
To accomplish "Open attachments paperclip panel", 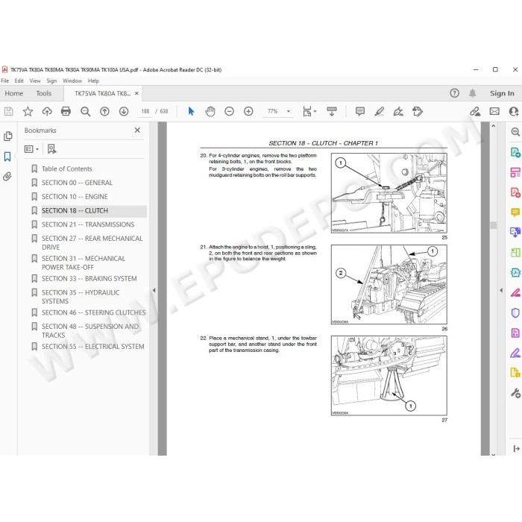I will (7, 177).
